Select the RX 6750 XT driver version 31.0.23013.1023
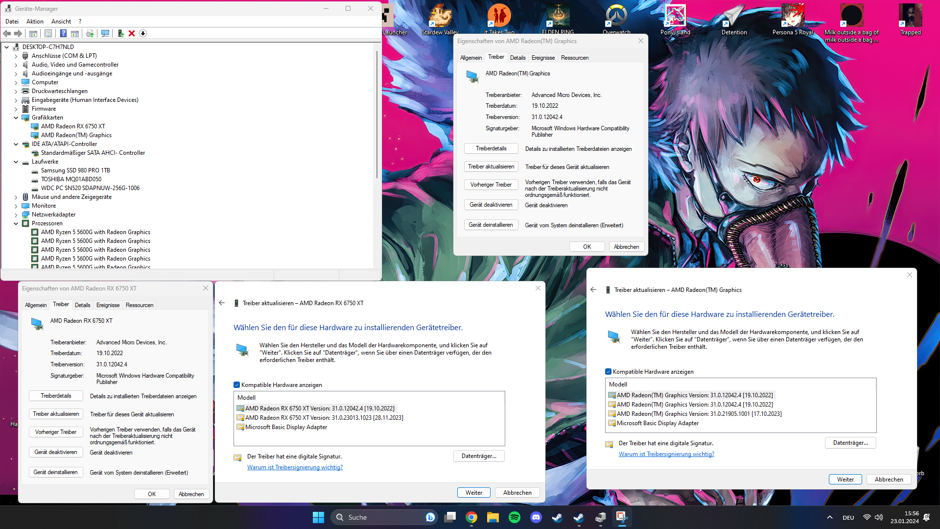The height and width of the screenshot is (529, 940). click(x=324, y=418)
